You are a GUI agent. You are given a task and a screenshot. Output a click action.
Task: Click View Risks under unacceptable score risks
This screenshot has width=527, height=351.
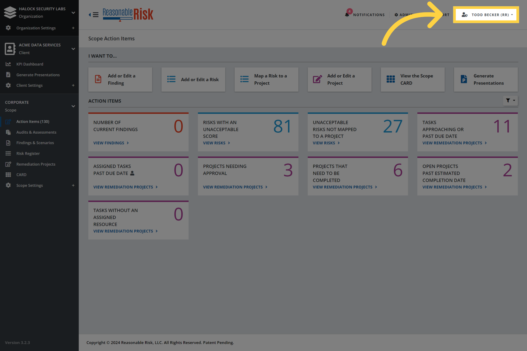(216, 143)
